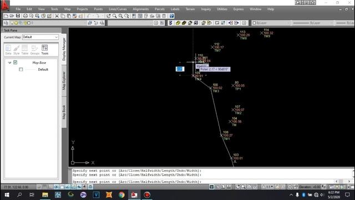Open Chrome from the taskbar
This screenshot has width=355, height=200.
121,195
